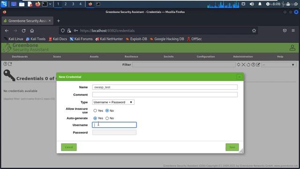This screenshot has width=300, height=169.
Task: Reset the filter to default icon
Action: 248,65
